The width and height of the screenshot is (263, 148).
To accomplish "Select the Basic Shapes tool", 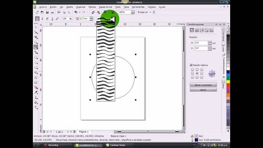I will point(36,72).
